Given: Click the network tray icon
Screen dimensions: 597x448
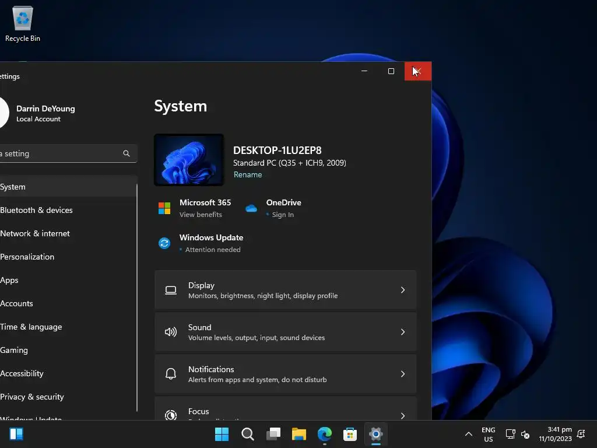Looking at the screenshot, I should pyautogui.click(x=511, y=434).
